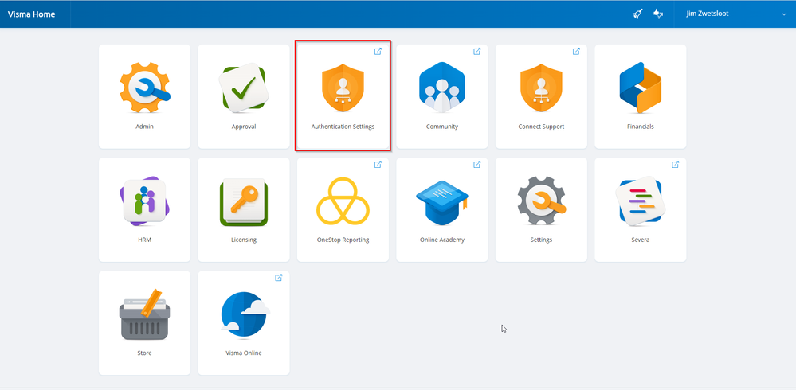Viewport: 796px width, 390px height.
Task: Open the Approval checkmark app icon
Action: pos(244,86)
